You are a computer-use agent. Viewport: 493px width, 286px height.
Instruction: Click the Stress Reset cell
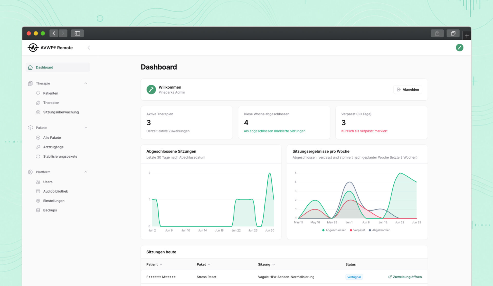point(206,277)
